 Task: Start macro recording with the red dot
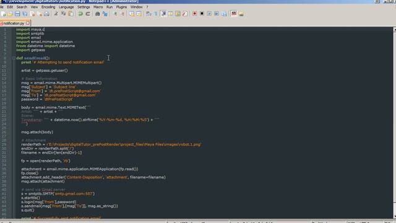coord(194,14)
